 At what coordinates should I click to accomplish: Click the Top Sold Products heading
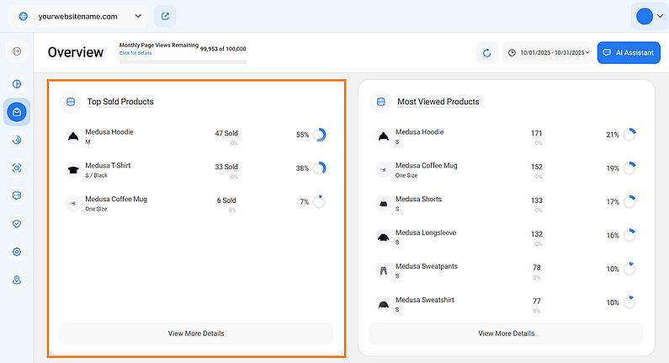click(x=120, y=102)
